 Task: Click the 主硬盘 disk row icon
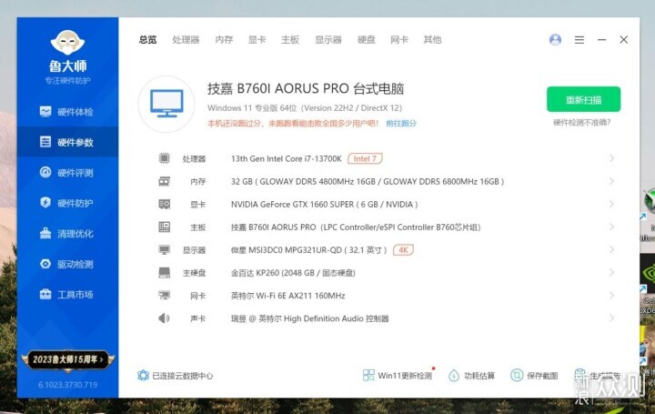point(164,273)
